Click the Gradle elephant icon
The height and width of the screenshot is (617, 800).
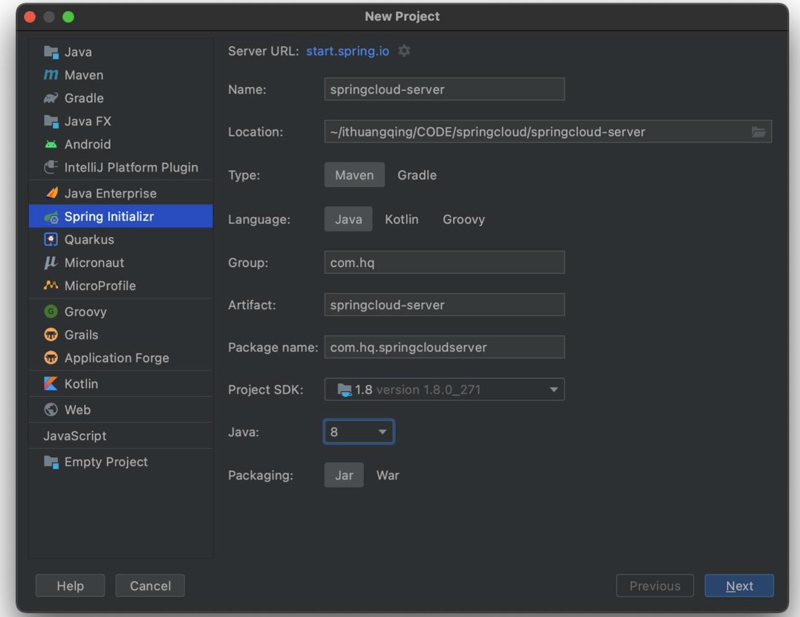tap(51, 98)
